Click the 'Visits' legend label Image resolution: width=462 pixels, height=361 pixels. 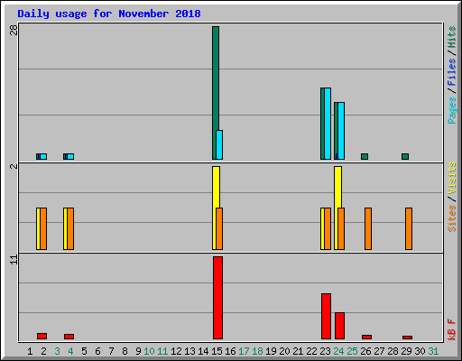pos(452,178)
